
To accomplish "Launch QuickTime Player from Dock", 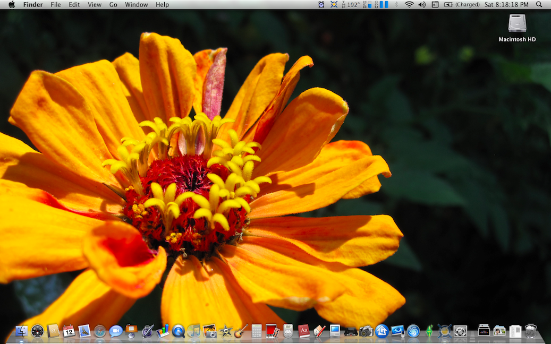I will pos(179,331).
